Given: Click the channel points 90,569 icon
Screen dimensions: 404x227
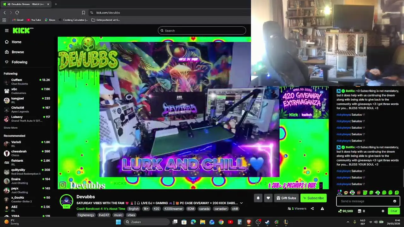Looking at the screenshot, I should (340, 211).
